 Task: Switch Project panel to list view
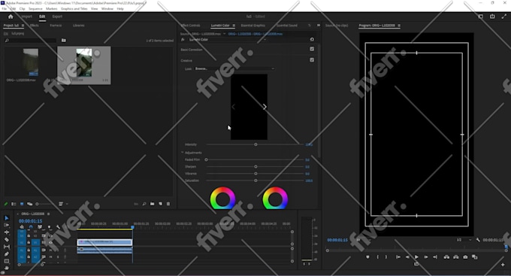14,204
